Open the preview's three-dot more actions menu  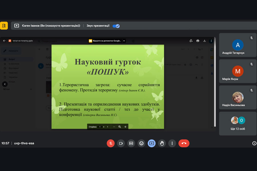click(x=211, y=41)
